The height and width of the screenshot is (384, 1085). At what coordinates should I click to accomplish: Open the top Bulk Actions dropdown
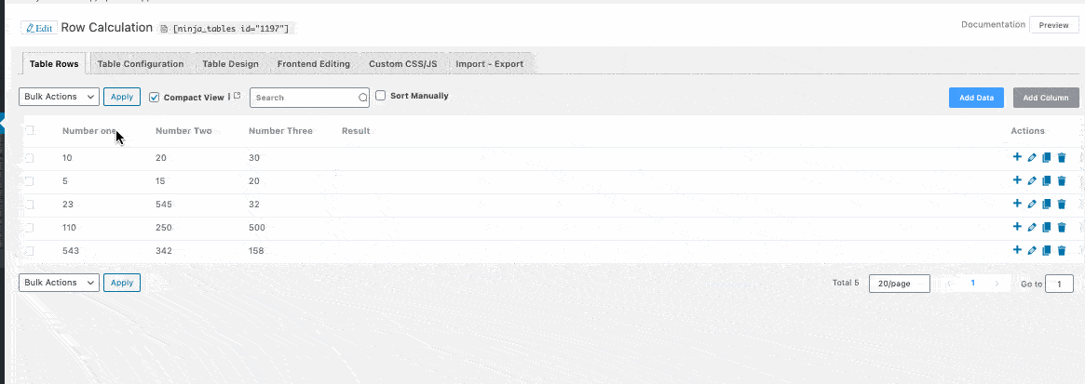(x=59, y=97)
